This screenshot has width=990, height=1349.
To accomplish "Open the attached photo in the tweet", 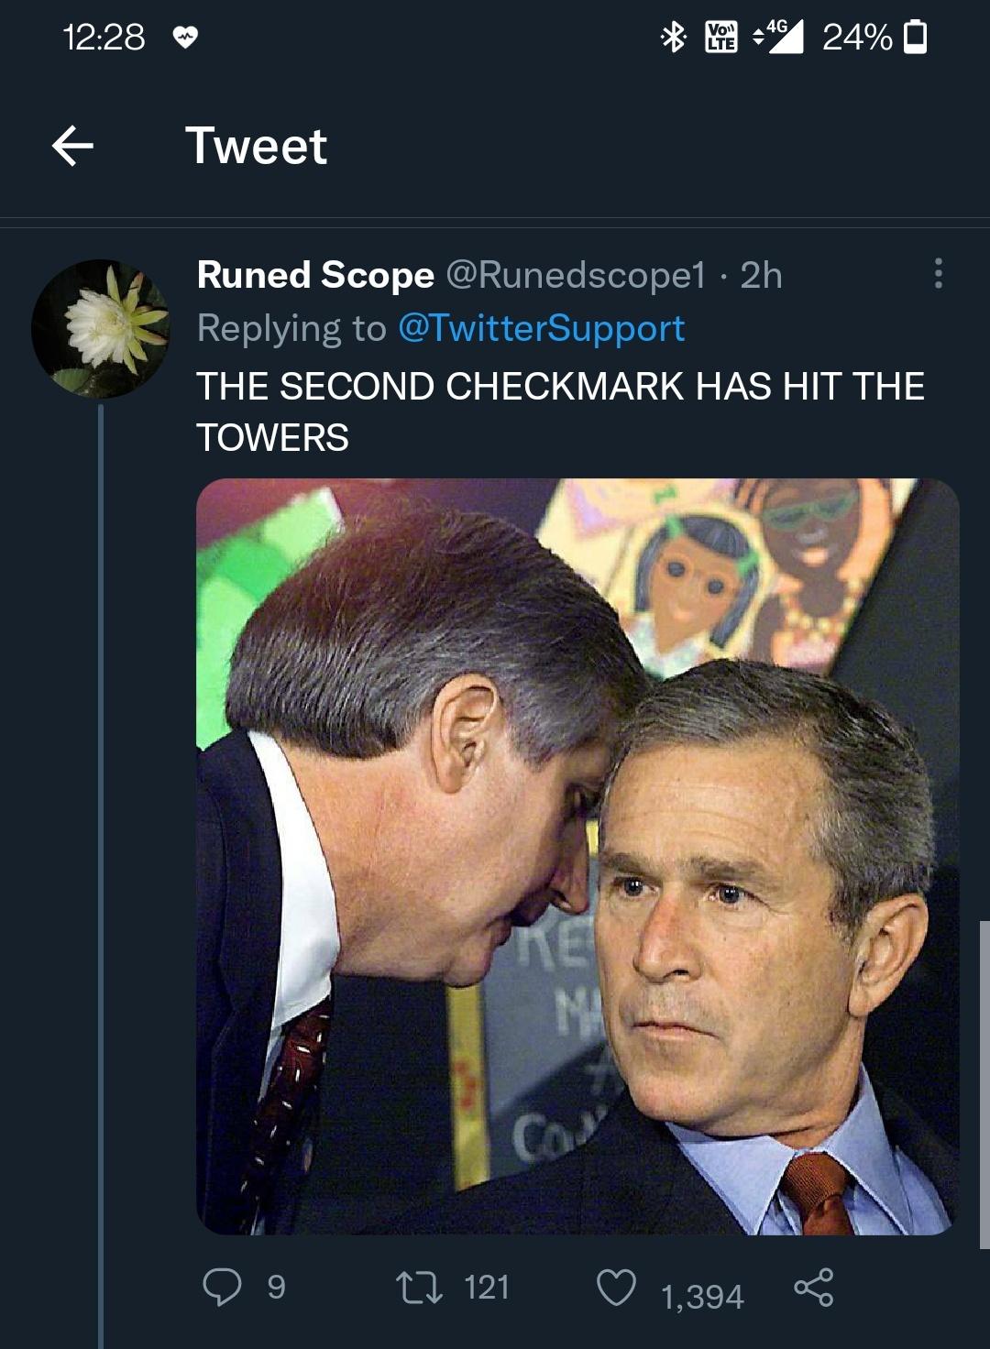I will pyautogui.click(x=577, y=856).
